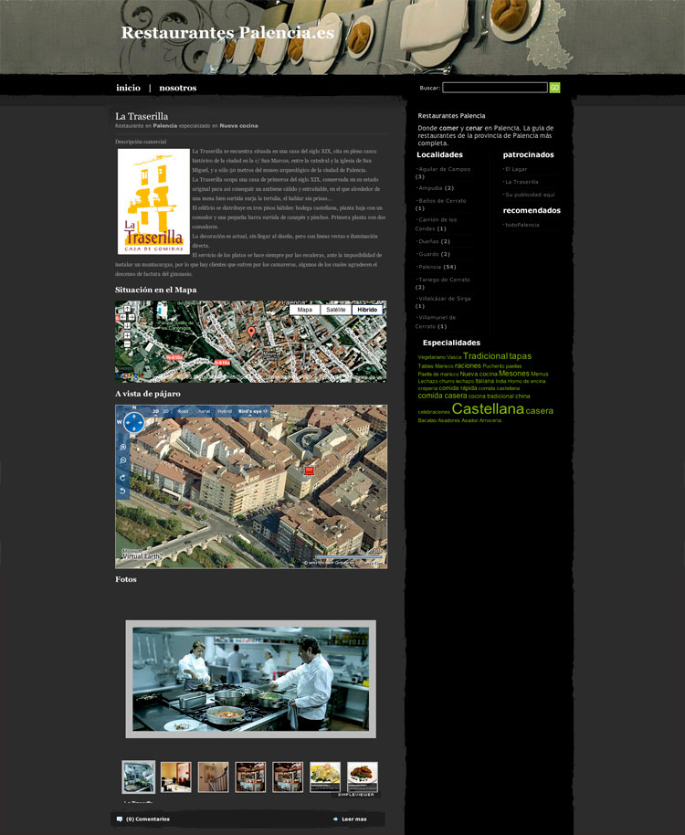Image resolution: width=685 pixels, height=835 pixels.
Task: Open the Restaurantes Palencia.es site title
Action: [x=227, y=33]
